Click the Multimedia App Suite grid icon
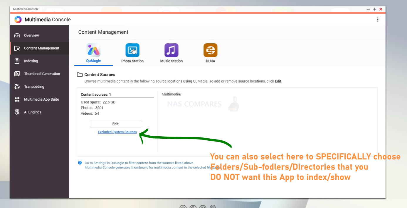407x208 pixels. (17, 99)
